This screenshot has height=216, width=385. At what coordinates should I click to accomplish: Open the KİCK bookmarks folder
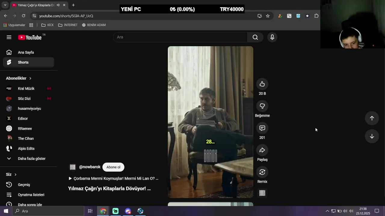tap(48, 25)
